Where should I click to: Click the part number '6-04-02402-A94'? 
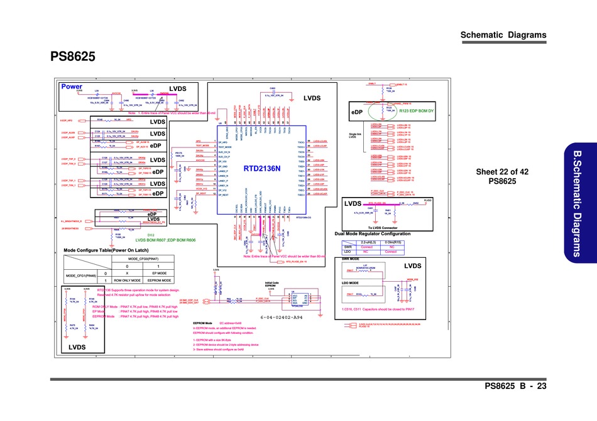[x=282, y=317]
